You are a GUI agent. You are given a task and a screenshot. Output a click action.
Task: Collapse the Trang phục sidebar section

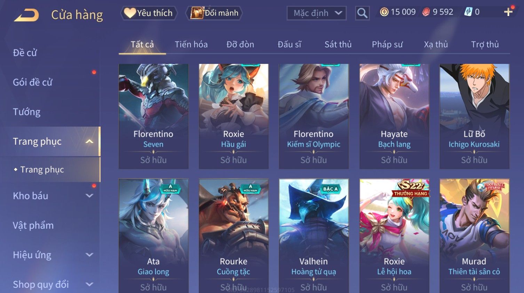point(89,141)
